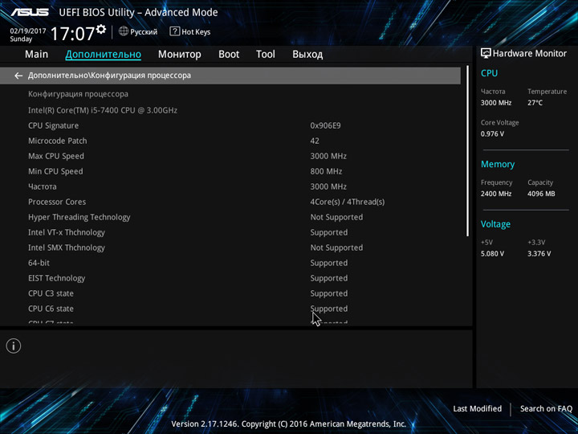The width and height of the screenshot is (578, 434).
Task: Select the CPU C6 state row
Action: click(x=230, y=309)
